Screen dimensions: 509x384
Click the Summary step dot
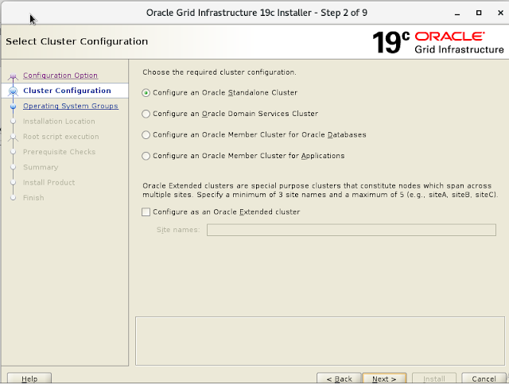coord(13,167)
